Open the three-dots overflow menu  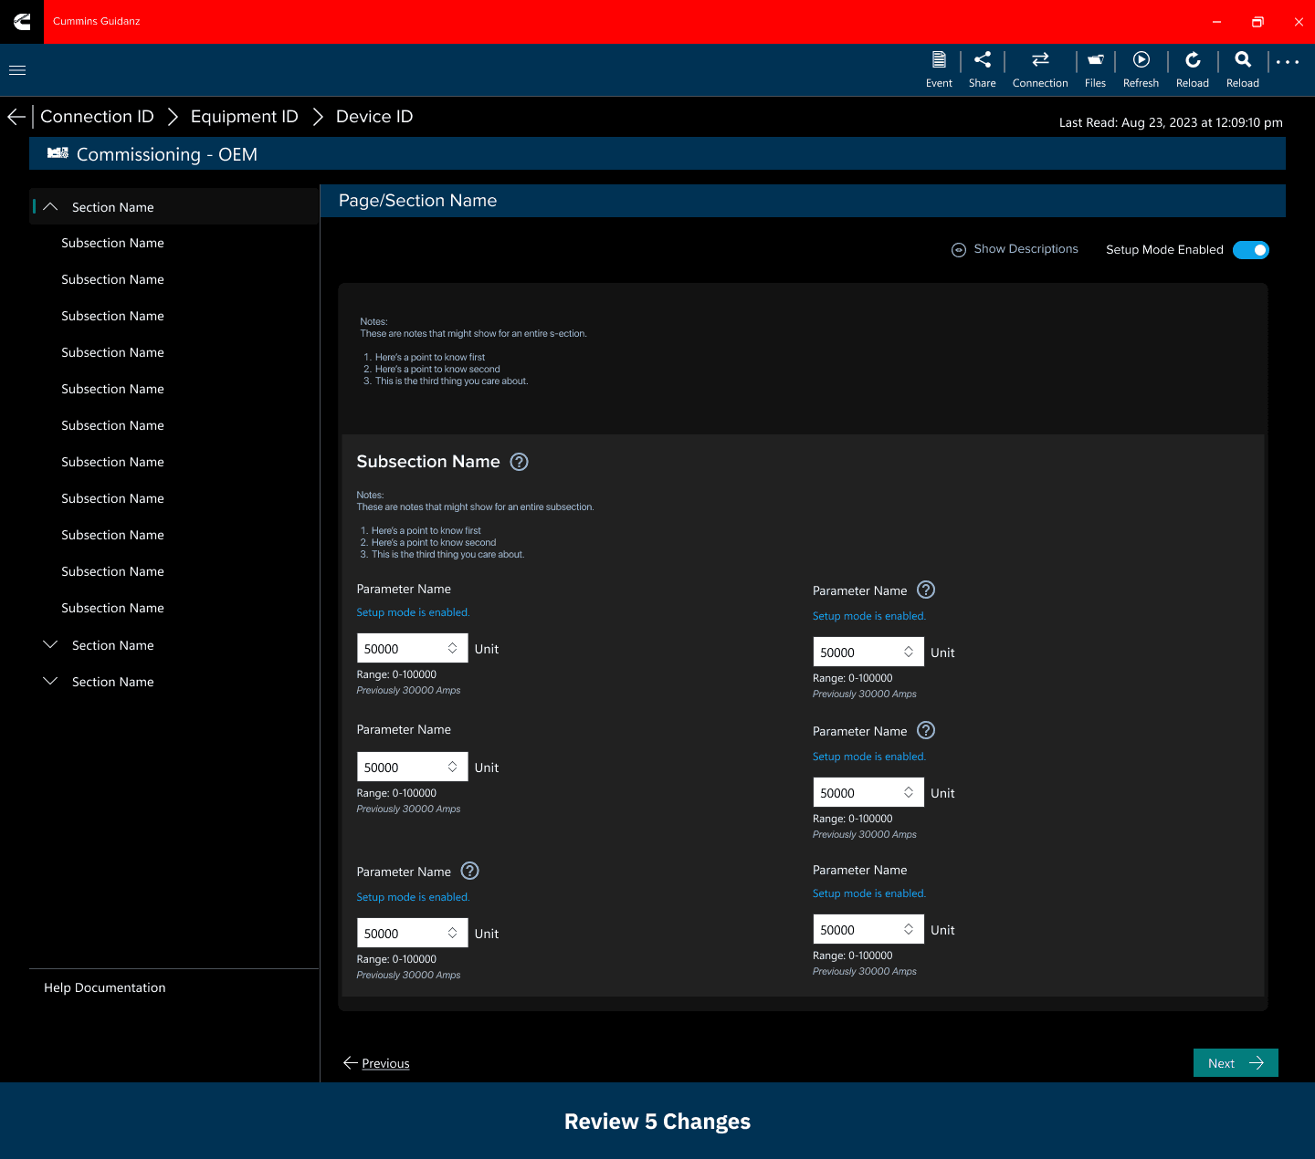(x=1288, y=62)
